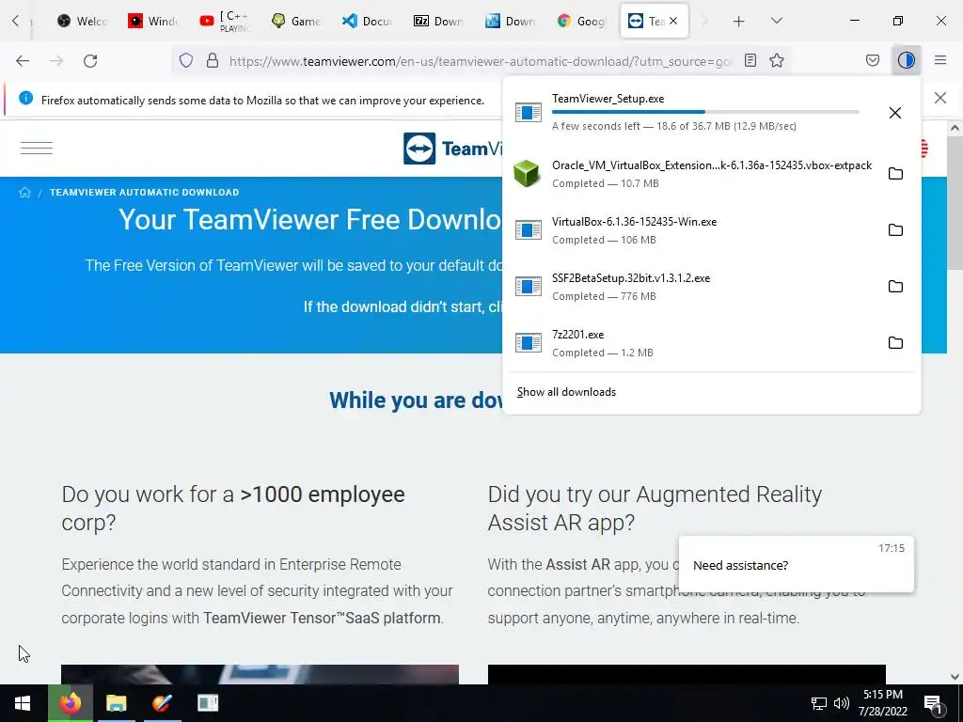Open the Need assistance? chat popup
Viewport: 963px width, 722px height.
click(x=796, y=564)
